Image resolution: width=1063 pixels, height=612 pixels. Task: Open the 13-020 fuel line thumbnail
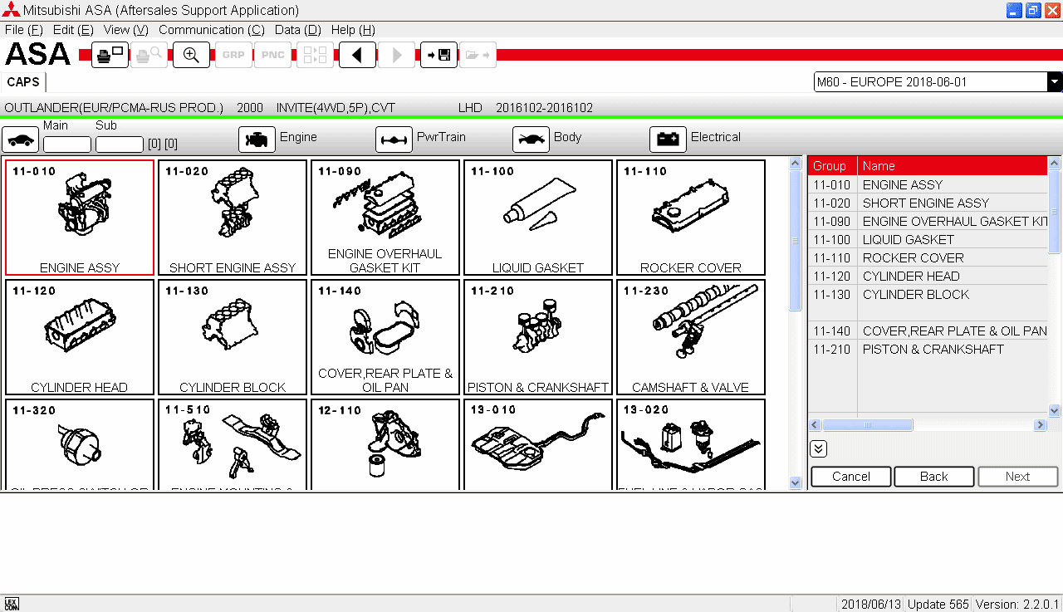pyautogui.click(x=691, y=444)
